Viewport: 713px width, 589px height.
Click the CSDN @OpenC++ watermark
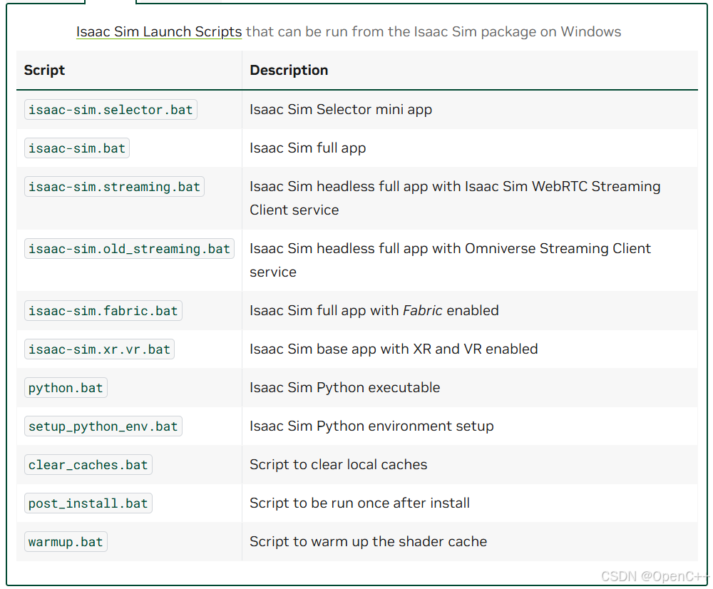click(655, 576)
